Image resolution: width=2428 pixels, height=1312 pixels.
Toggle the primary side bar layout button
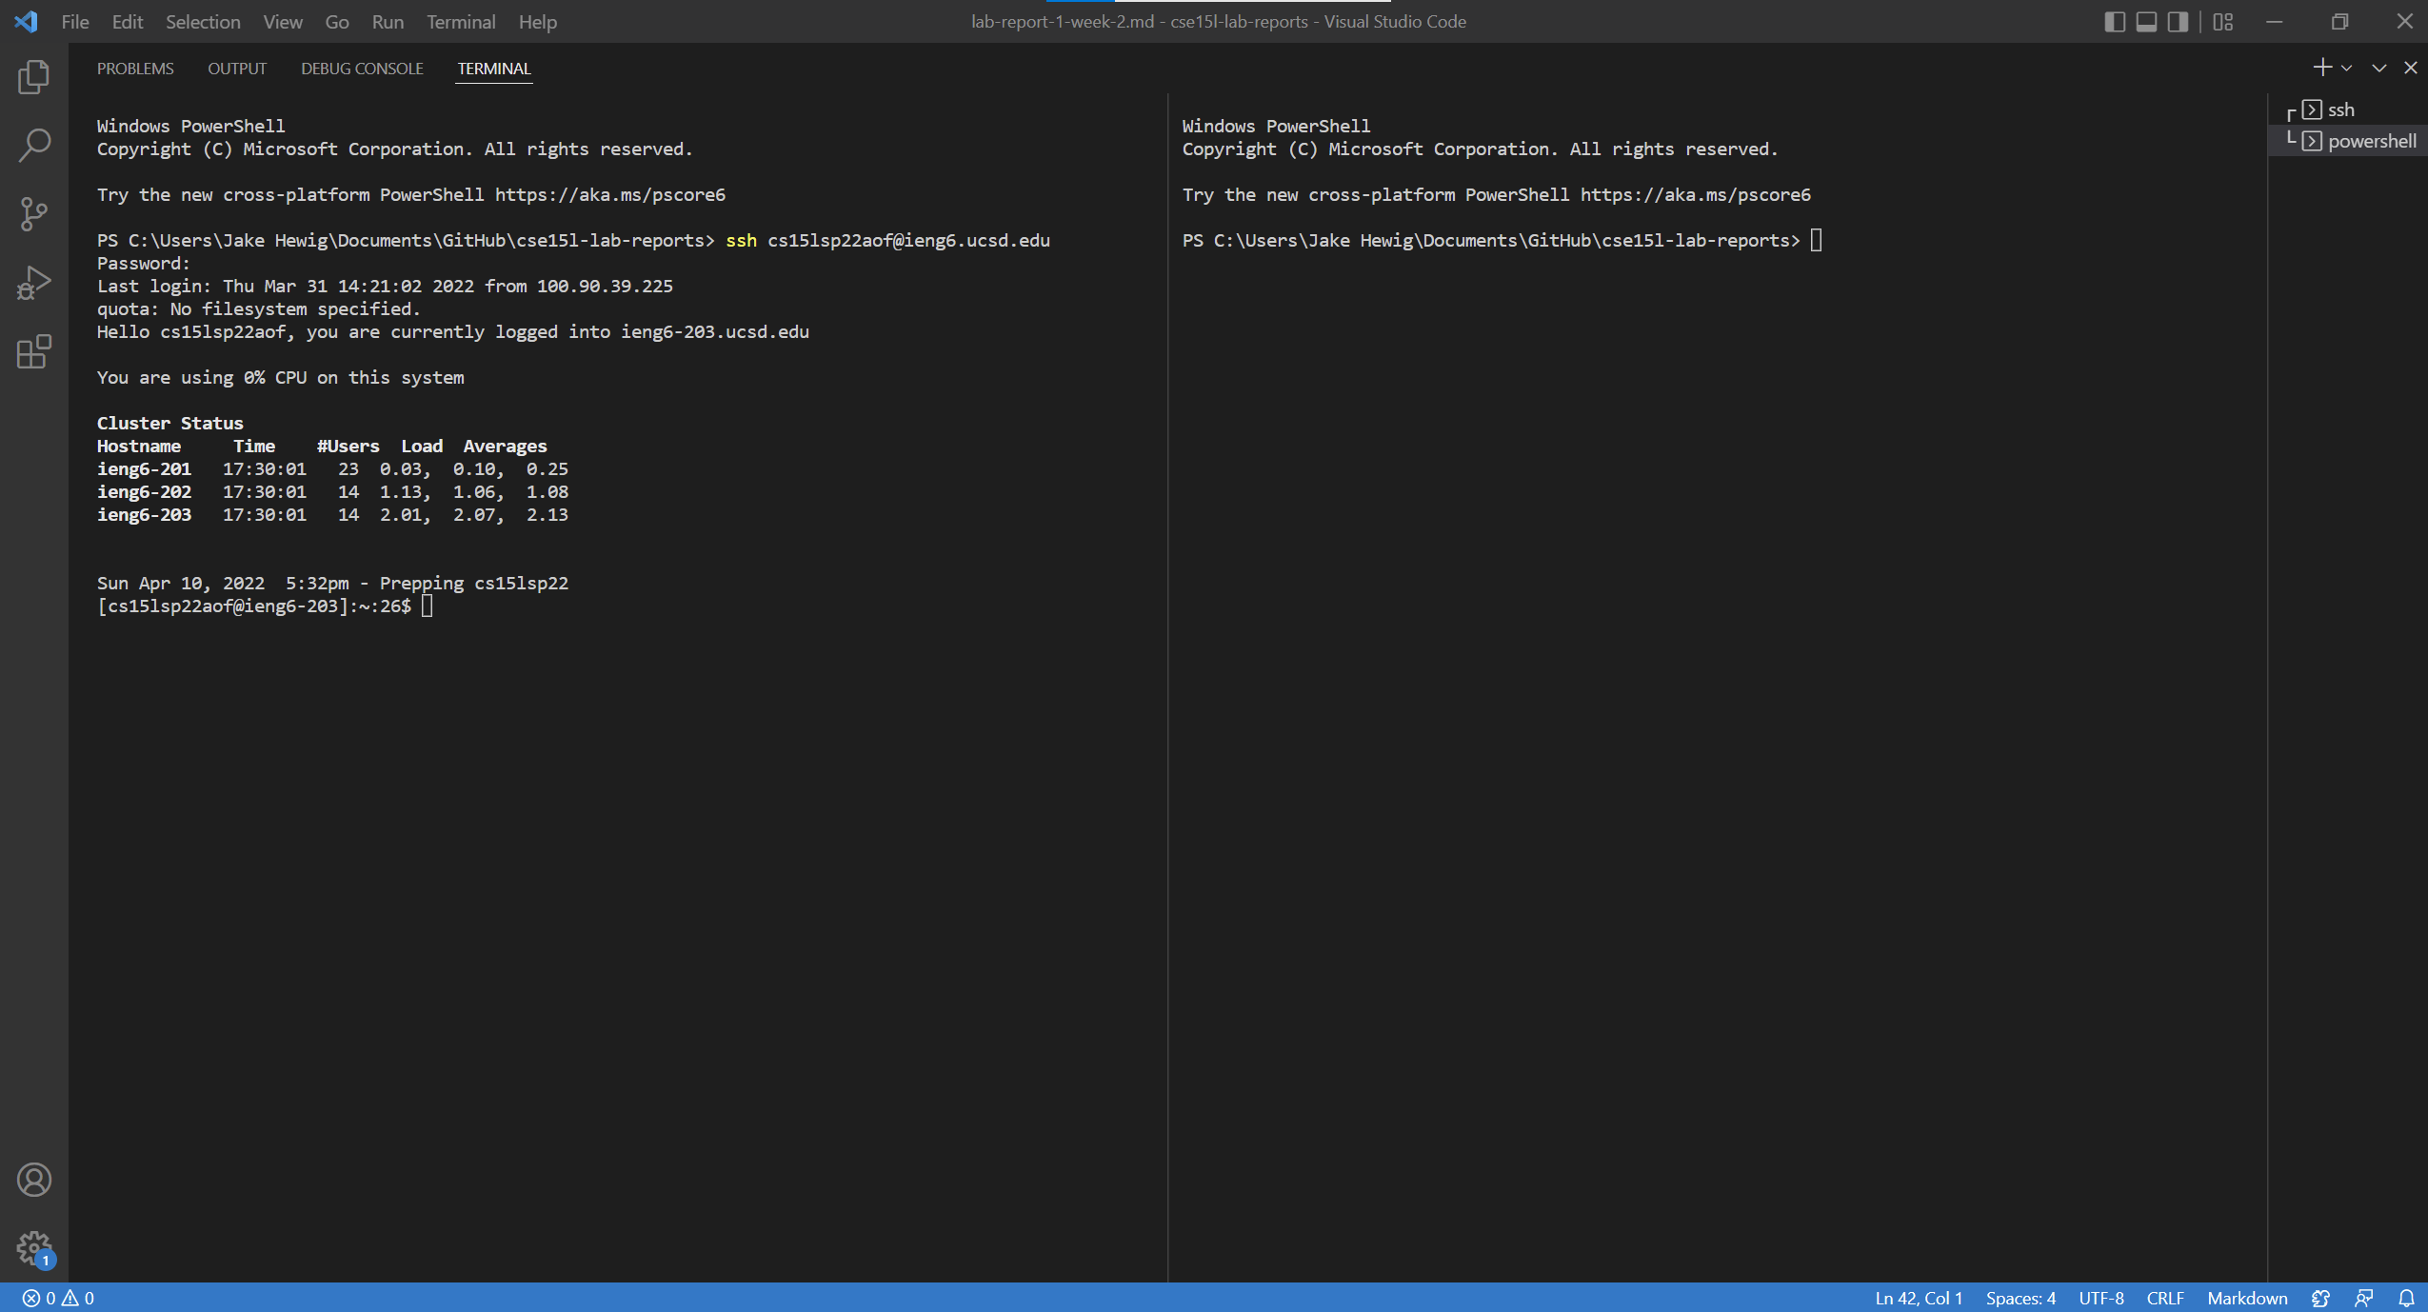(2114, 22)
